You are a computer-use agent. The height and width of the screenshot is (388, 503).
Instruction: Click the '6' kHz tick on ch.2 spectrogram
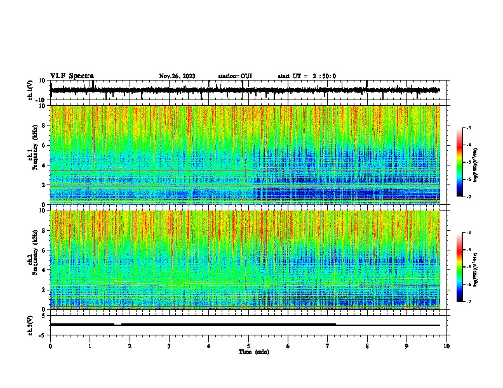pos(45,250)
